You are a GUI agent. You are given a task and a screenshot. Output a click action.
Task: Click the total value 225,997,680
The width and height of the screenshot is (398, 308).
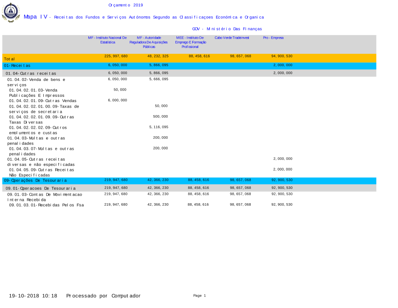pyautogui.click(x=116, y=56)
